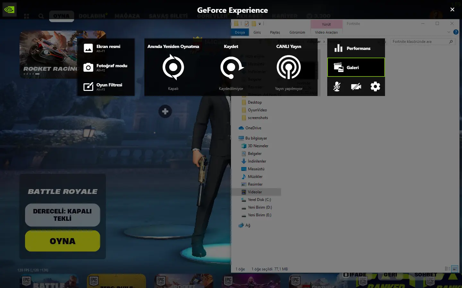Open CANLI Yayın broadcast icon
Viewport: 462px width, 288px height.
tap(289, 67)
